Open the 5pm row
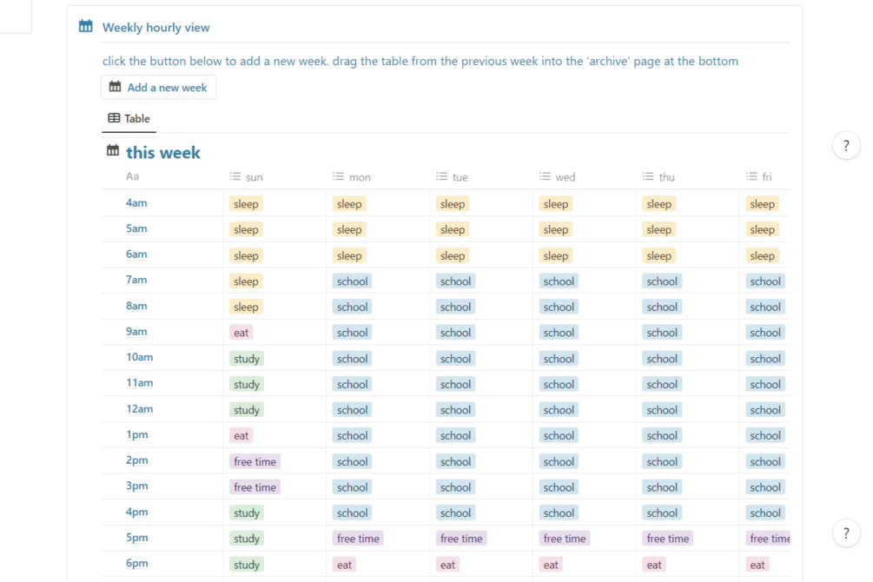 pos(137,538)
